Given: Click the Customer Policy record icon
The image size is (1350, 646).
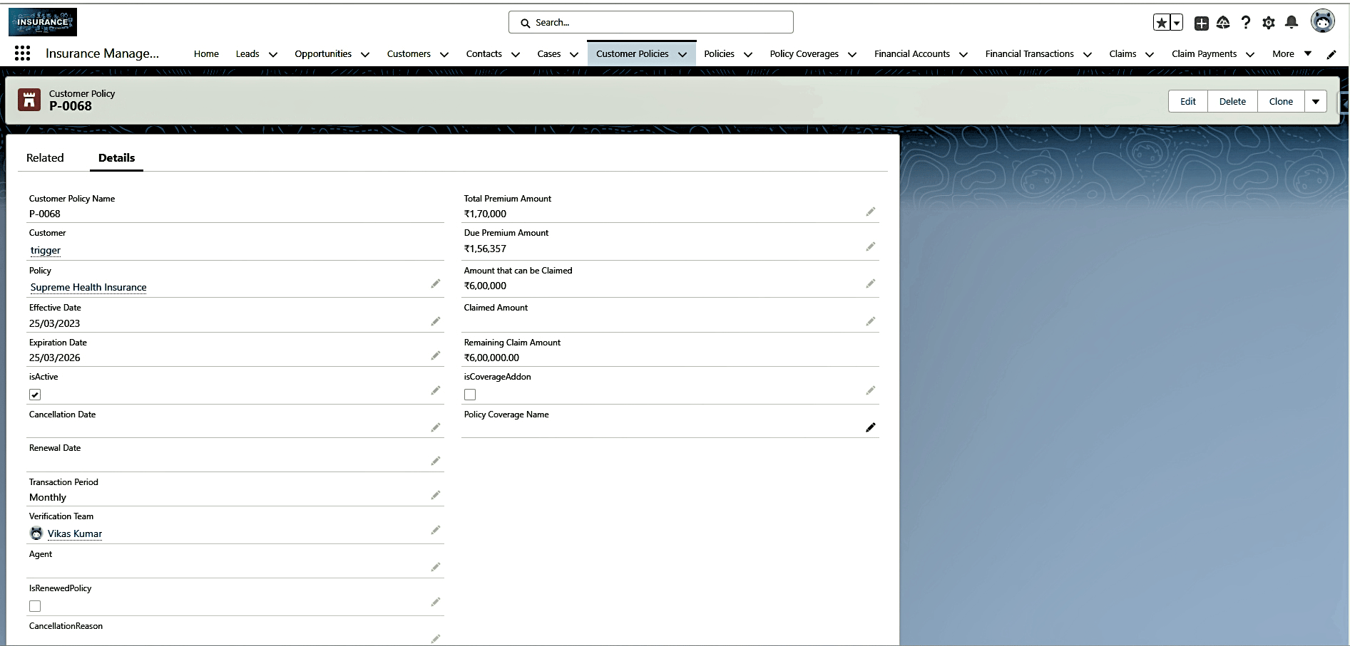Looking at the screenshot, I should (29, 100).
